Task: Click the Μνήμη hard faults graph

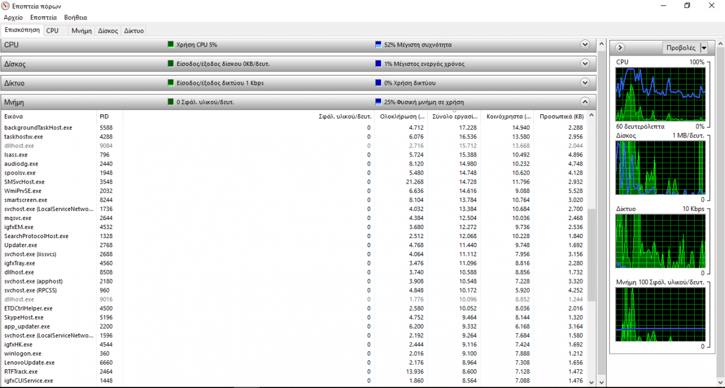Action: coord(660,315)
